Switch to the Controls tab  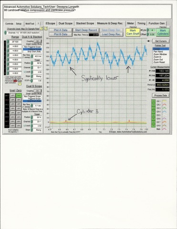click(9, 23)
